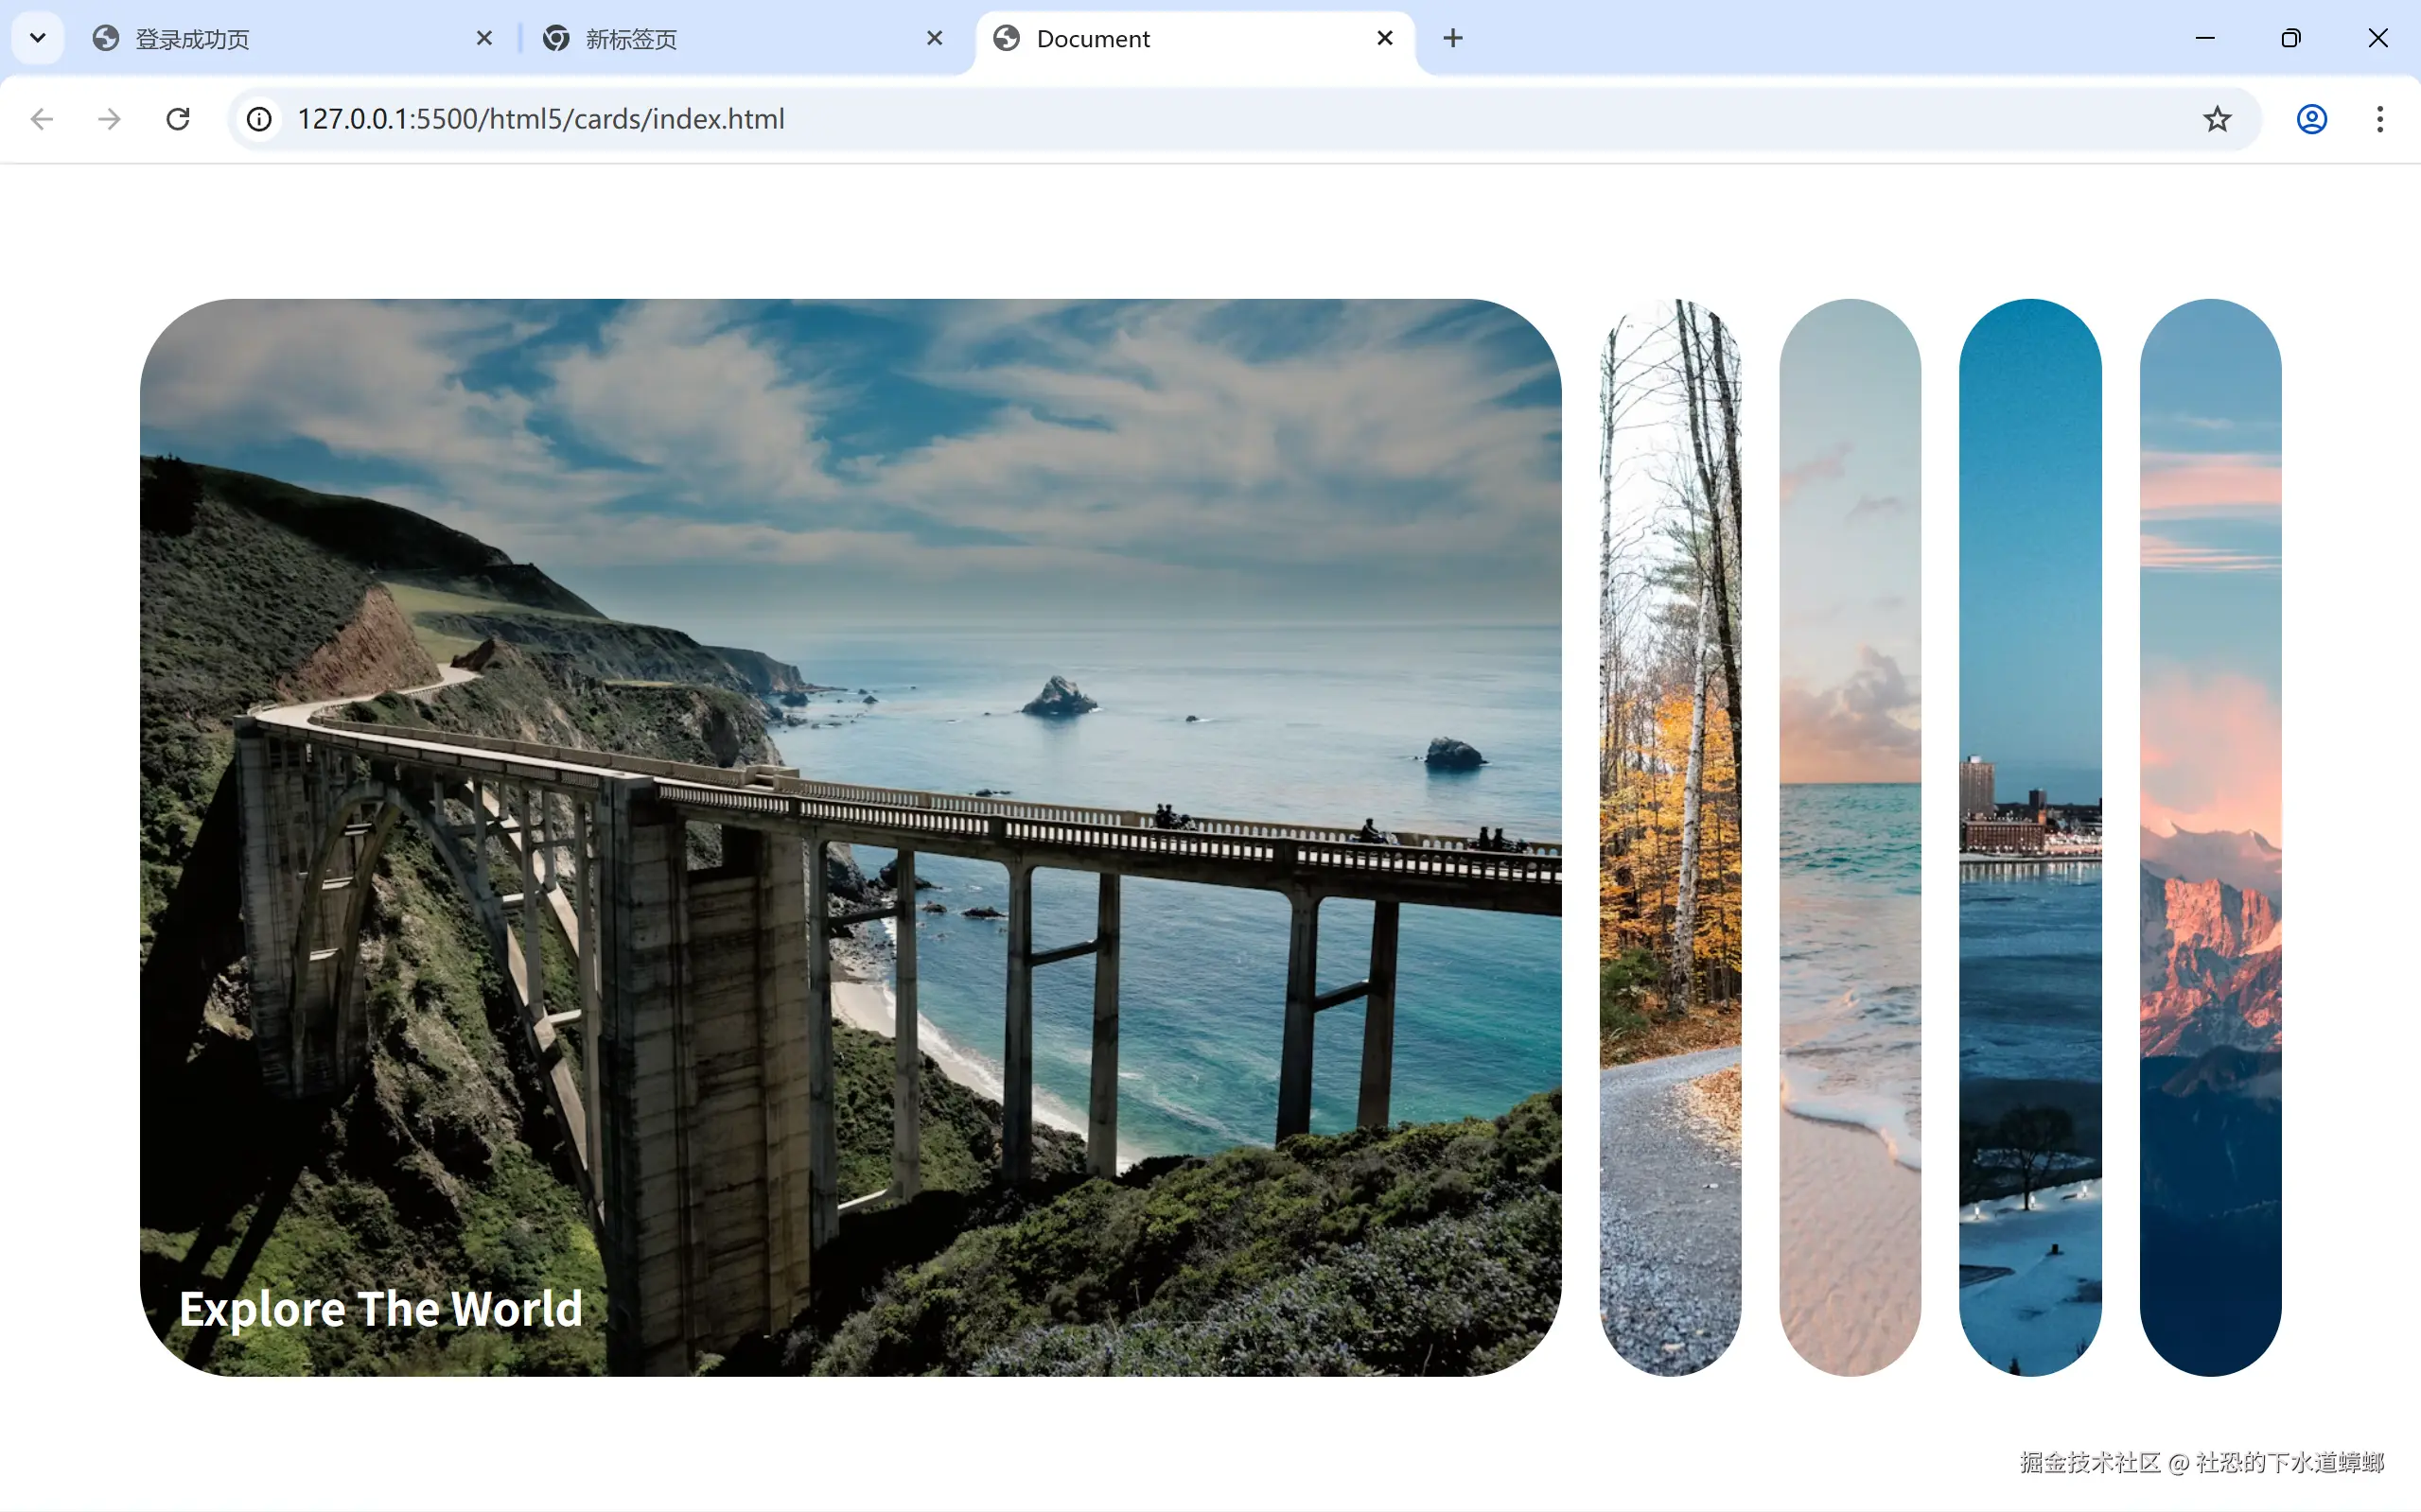Viewport: 2421px width, 1512px height.
Task: Click the browser back arrow
Action: [x=41, y=119]
